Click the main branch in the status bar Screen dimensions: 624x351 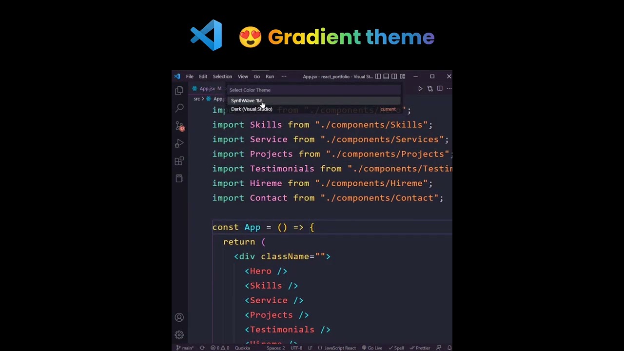pyautogui.click(x=185, y=348)
